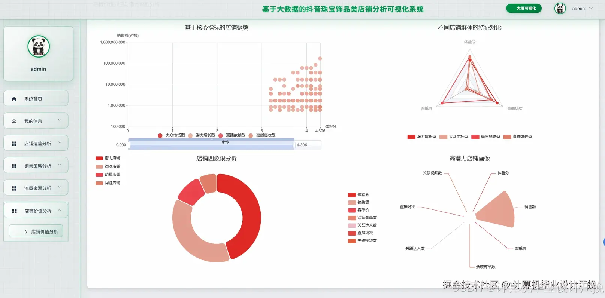
Task: Click the topmost scatter point in the cluster chart
Action: [x=320, y=59]
